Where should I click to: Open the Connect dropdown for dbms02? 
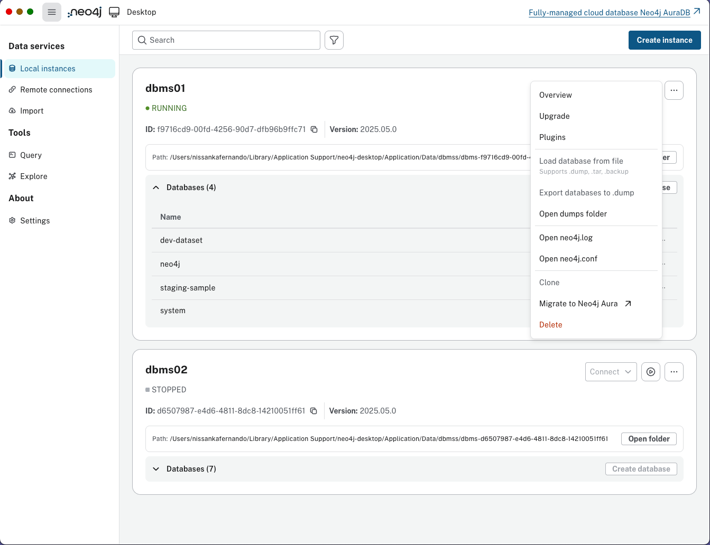(611, 371)
